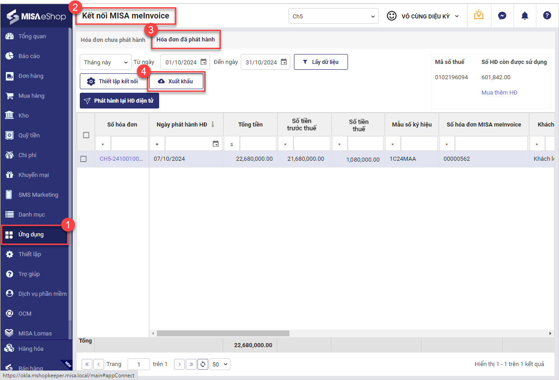Click the Mua hàng cart icon

click(9, 96)
